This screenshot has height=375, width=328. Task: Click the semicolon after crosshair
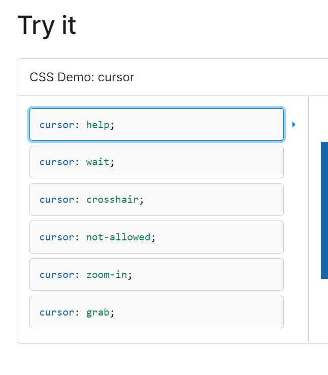coord(142,201)
